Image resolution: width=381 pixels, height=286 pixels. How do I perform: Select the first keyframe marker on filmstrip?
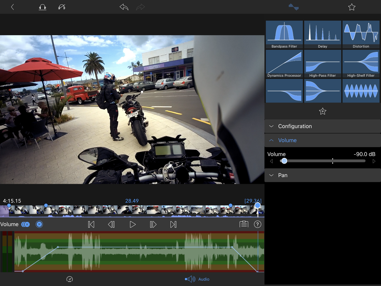[9, 206]
